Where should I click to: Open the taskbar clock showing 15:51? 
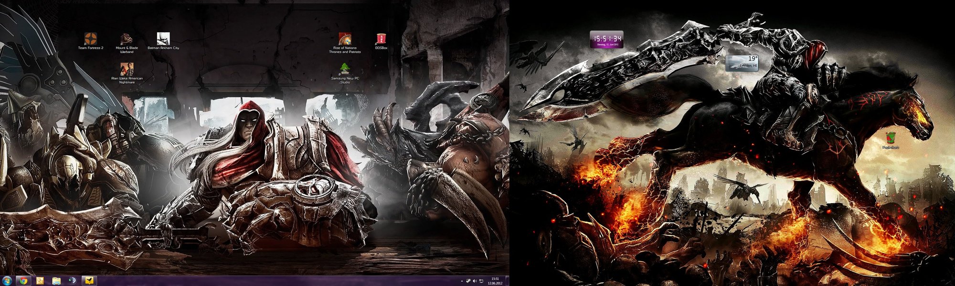pyautogui.click(x=495, y=281)
